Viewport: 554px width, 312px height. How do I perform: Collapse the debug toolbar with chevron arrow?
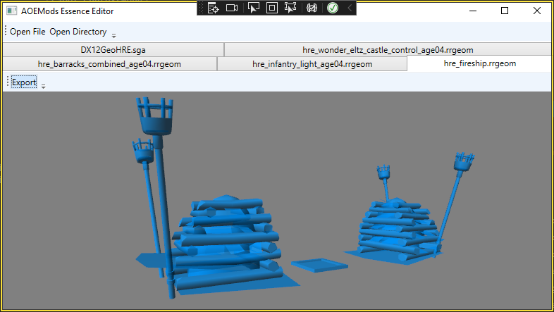(350, 8)
